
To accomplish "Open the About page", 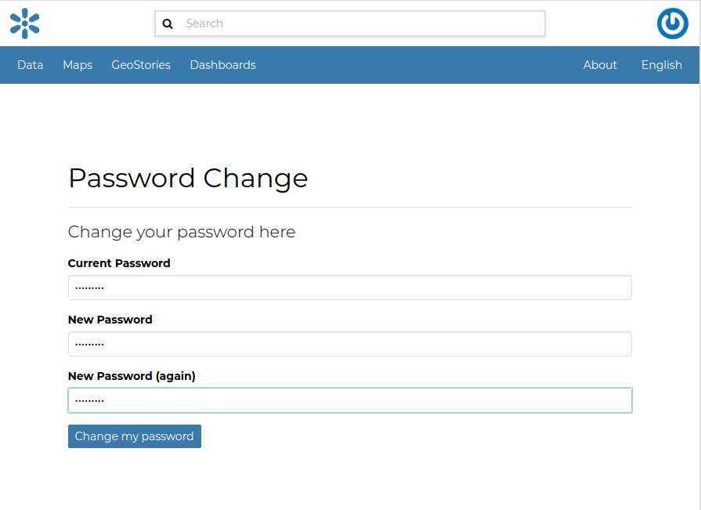I will [600, 65].
